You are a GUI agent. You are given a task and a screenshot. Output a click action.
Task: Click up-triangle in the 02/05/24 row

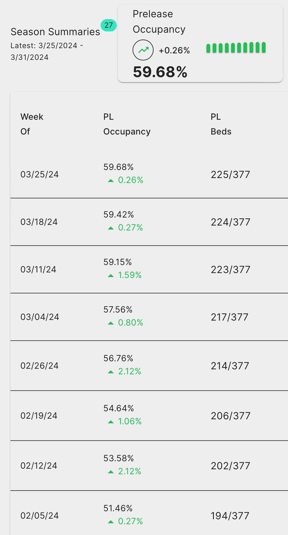pyautogui.click(x=111, y=522)
